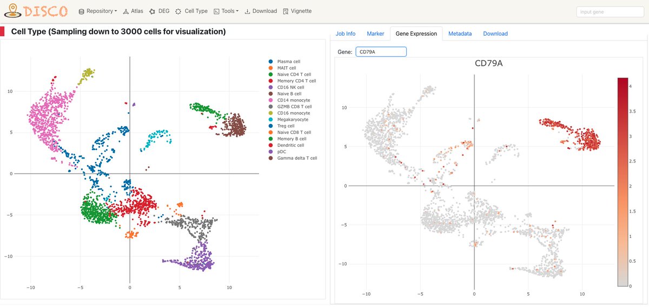Click the CD79A plot title
Viewport: 649px width, 308px height.
pyautogui.click(x=489, y=64)
